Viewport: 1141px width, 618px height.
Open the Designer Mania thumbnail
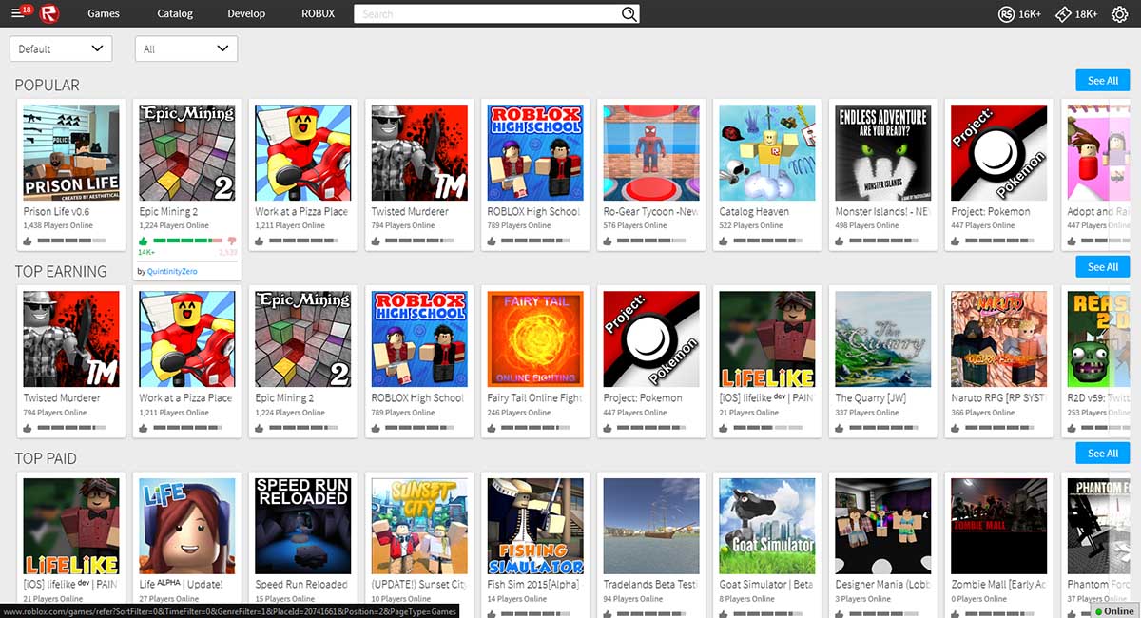[883, 525]
